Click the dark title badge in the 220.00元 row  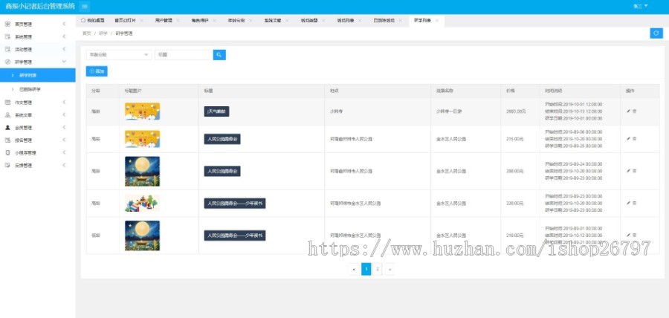click(x=235, y=204)
